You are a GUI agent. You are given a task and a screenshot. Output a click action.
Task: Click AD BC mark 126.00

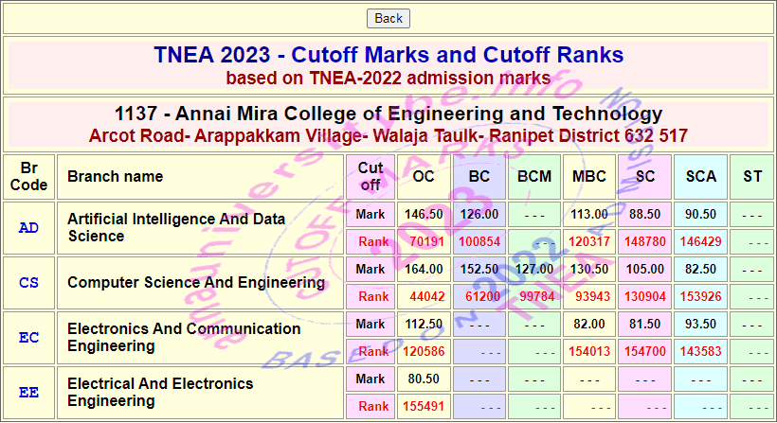coord(479,214)
